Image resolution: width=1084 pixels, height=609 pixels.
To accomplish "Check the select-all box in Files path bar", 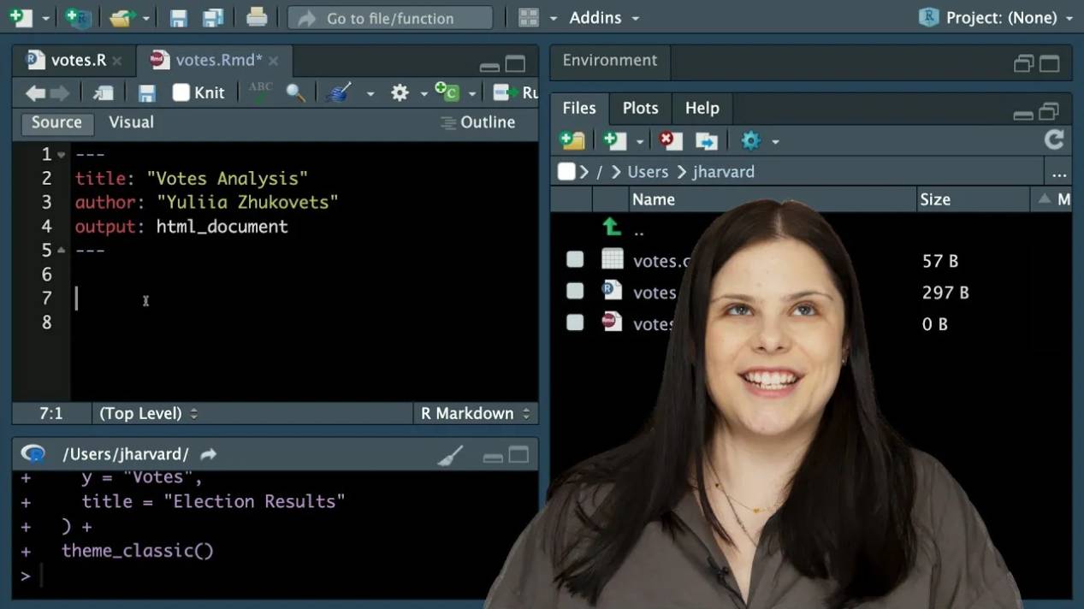I will pos(566,172).
